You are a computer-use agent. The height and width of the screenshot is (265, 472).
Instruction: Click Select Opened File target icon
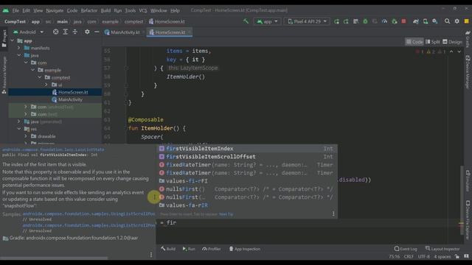56,32
